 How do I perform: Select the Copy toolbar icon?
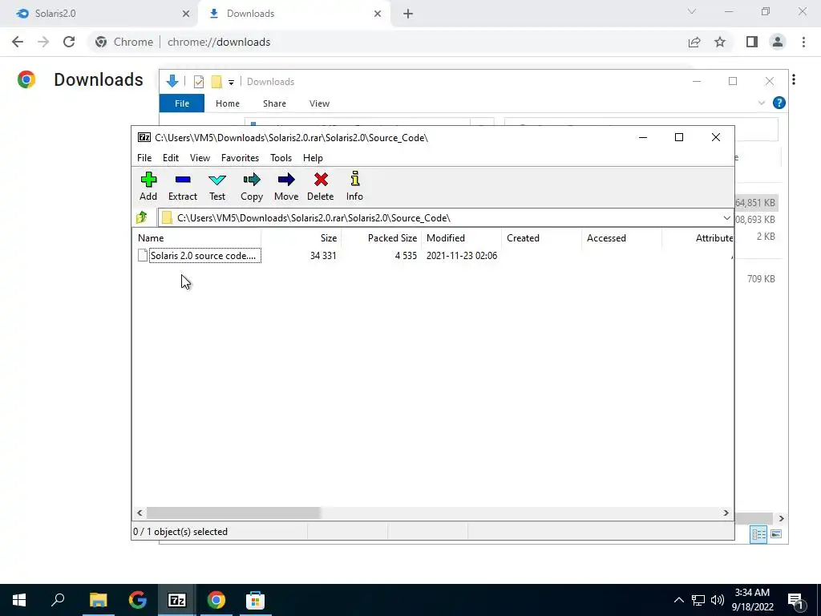tap(252, 186)
